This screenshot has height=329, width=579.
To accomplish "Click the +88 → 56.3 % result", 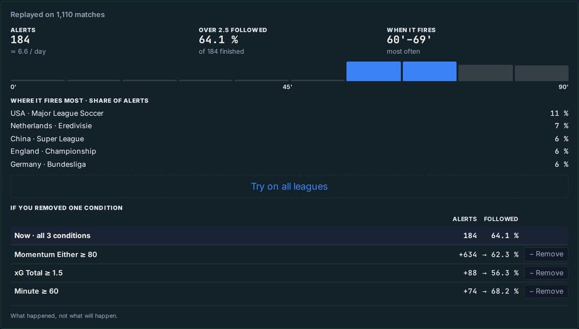I will click(x=491, y=273).
